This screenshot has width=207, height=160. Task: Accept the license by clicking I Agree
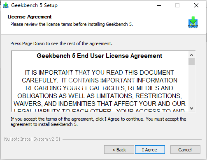(x=150, y=150)
